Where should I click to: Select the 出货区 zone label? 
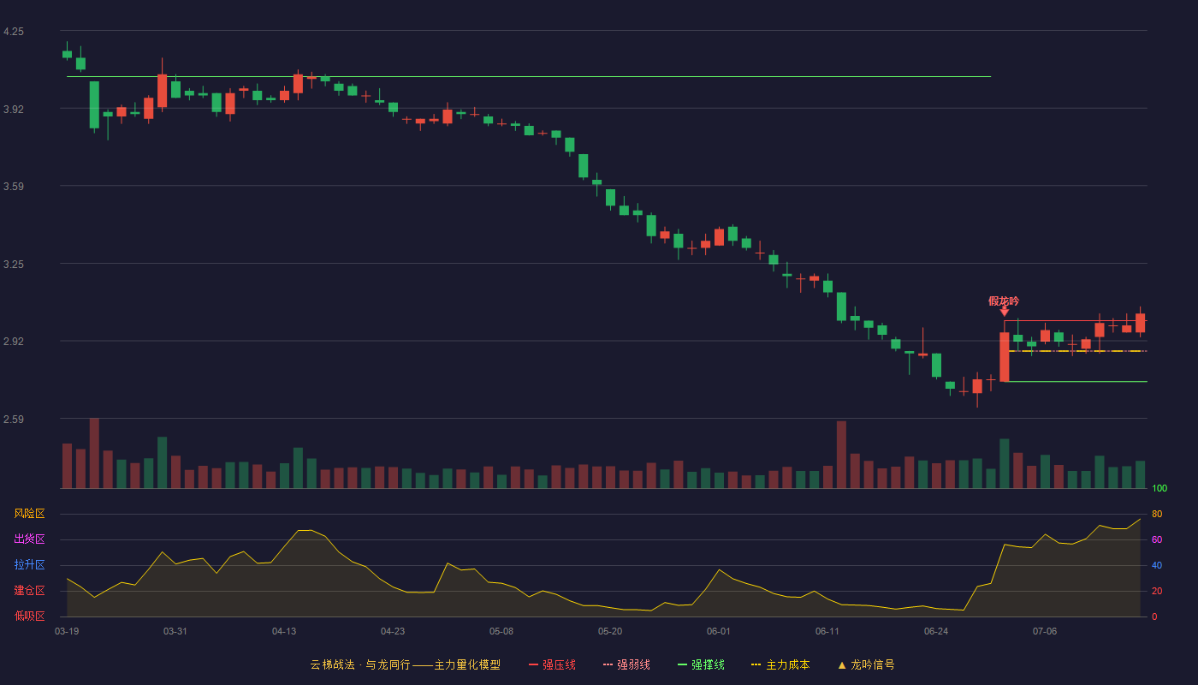(x=29, y=539)
